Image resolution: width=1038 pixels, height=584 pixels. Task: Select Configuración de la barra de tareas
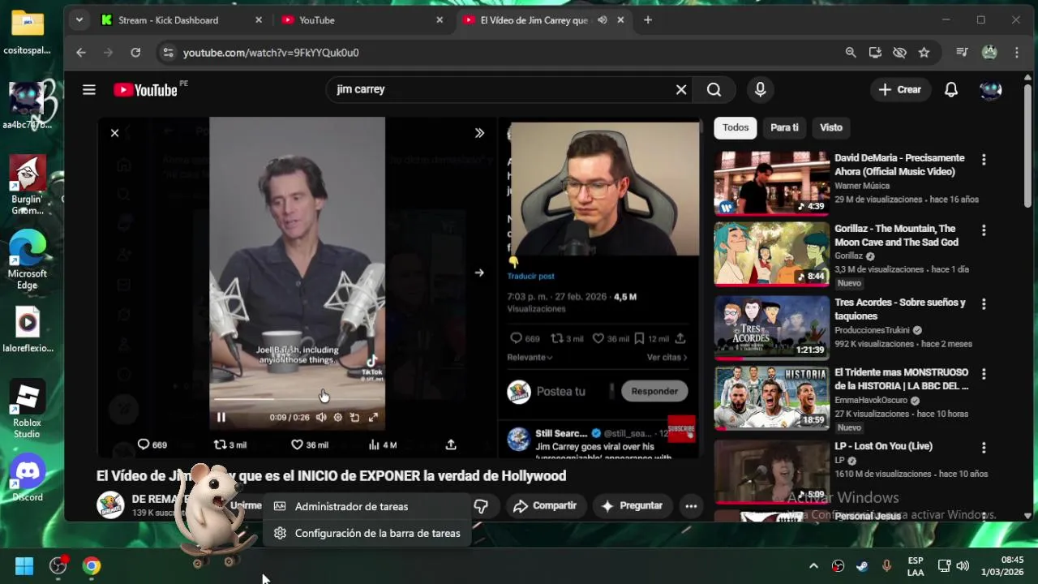367,533
